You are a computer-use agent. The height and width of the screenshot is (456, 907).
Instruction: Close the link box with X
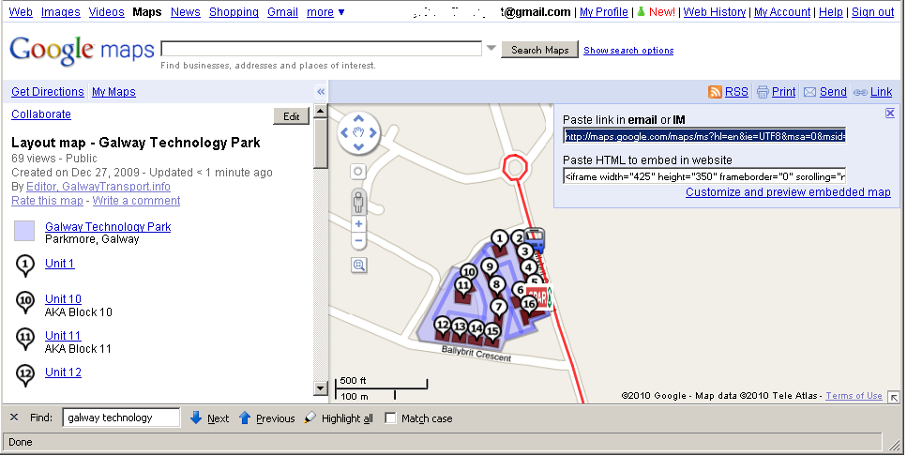890,114
